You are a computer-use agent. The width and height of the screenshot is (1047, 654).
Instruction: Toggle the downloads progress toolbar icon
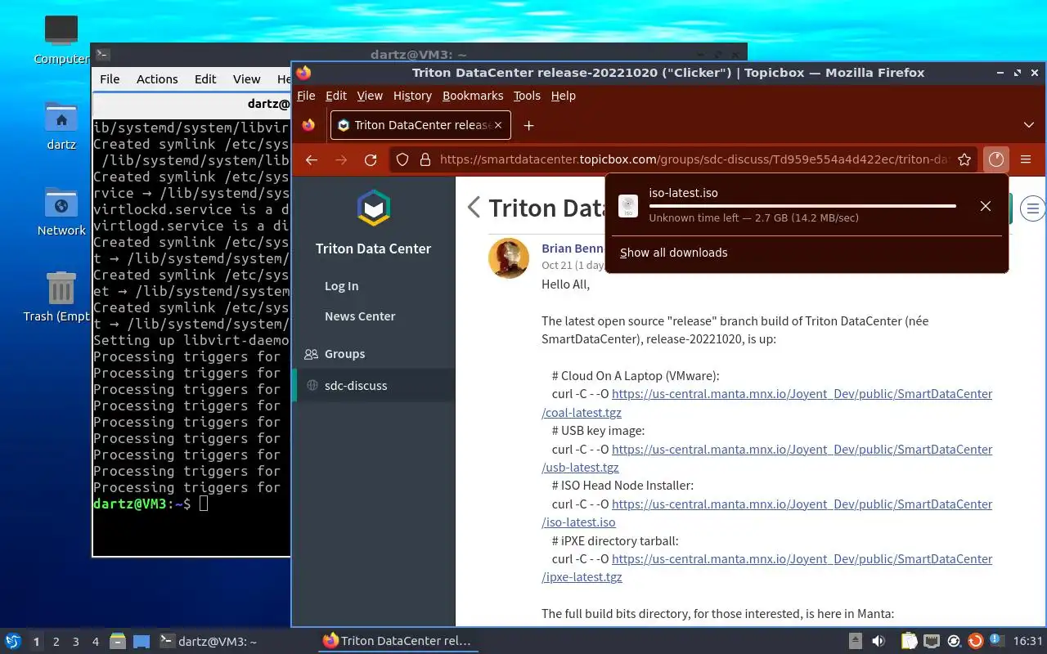tap(995, 159)
